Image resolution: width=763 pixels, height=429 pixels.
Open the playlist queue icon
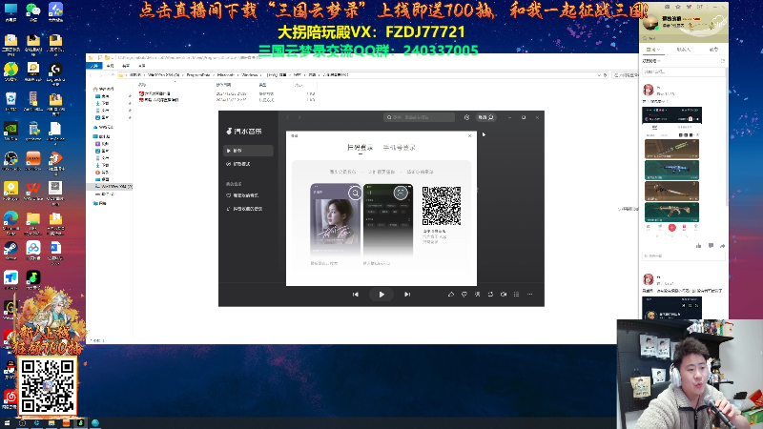click(x=517, y=295)
